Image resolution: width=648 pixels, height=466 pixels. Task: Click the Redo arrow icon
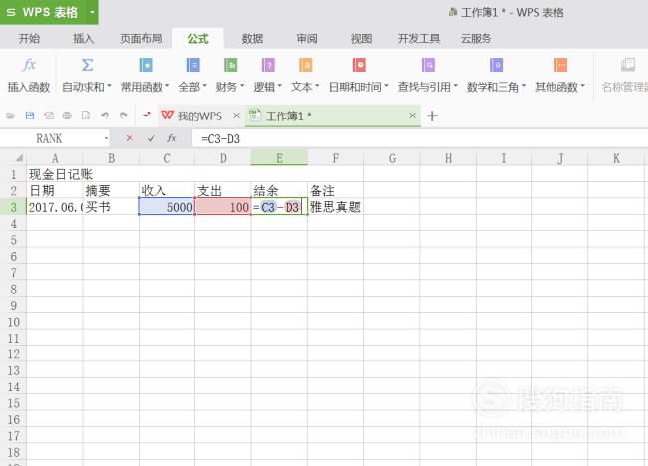[124, 116]
